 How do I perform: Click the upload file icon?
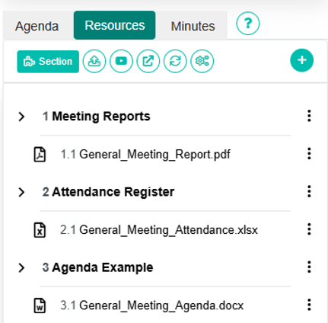pos(94,61)
